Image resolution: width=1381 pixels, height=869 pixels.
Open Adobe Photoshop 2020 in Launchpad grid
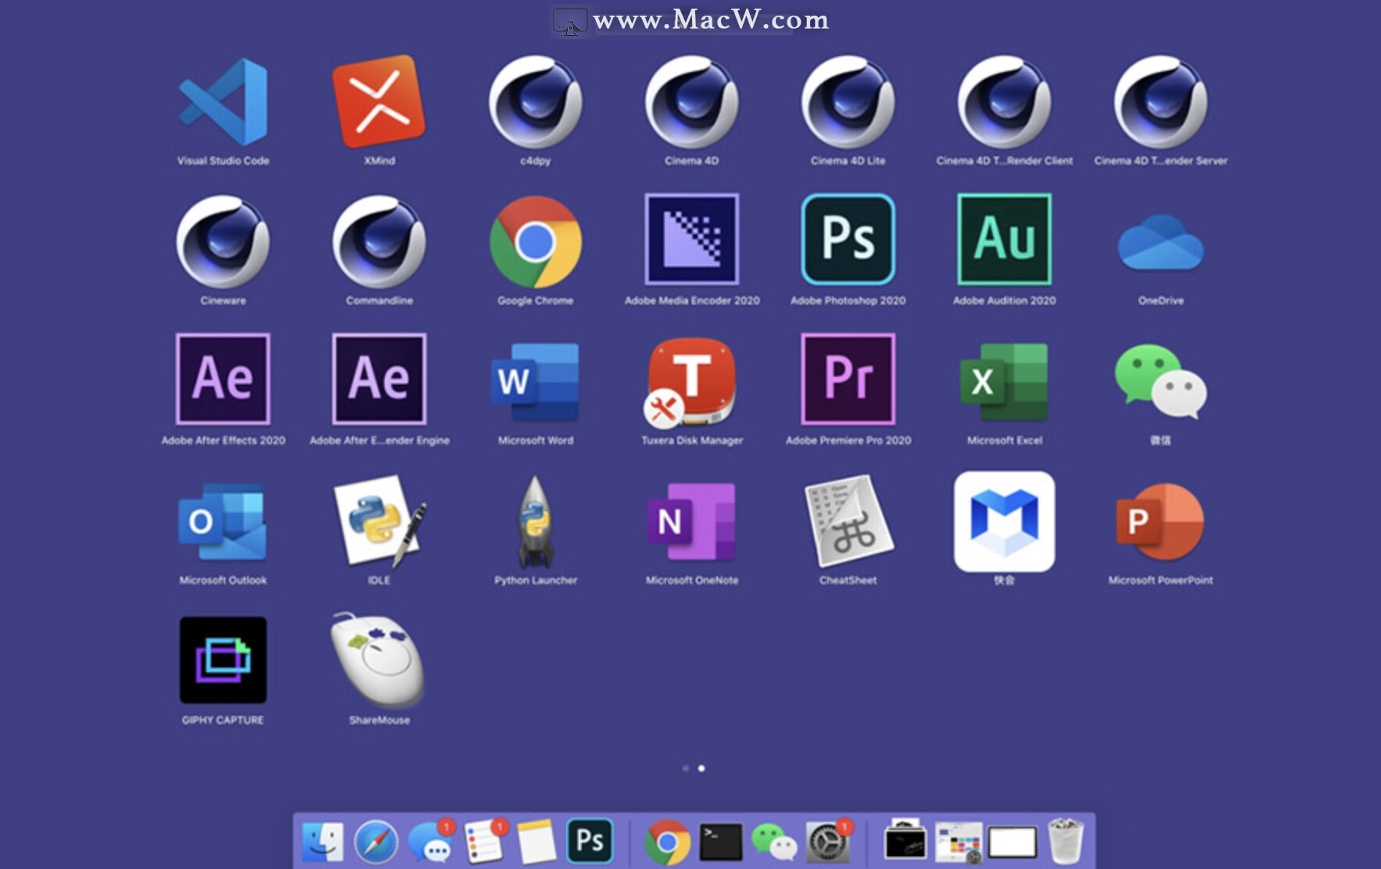(848, 240)
